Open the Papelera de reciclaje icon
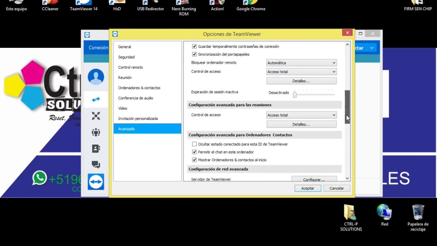437x246 pixels. 418,218
